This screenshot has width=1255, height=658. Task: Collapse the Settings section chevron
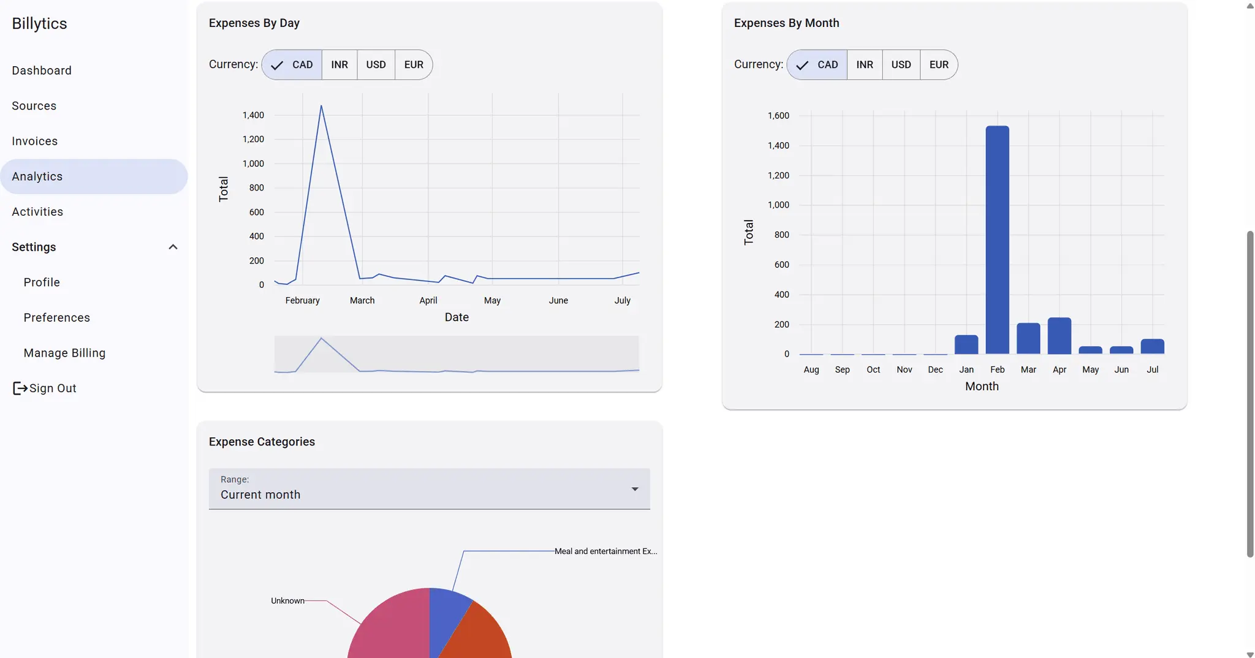(173, 247)
